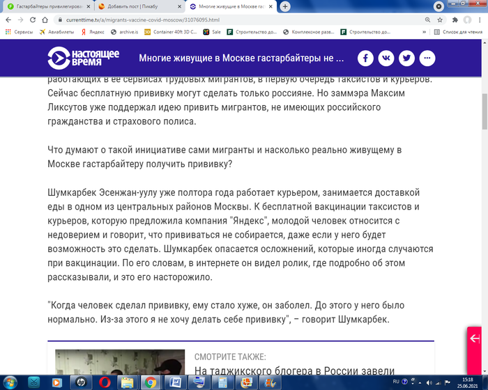Share the article on Twitter
488x390 pixels.
[406, 58]
